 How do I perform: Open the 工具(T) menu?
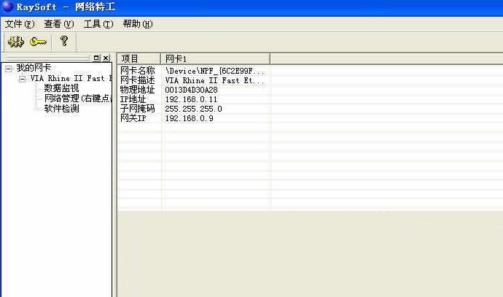(x=98, y=24)
